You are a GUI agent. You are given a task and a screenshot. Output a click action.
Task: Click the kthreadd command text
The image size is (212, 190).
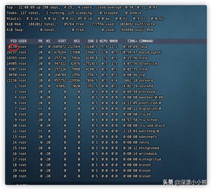click(147, 92)
